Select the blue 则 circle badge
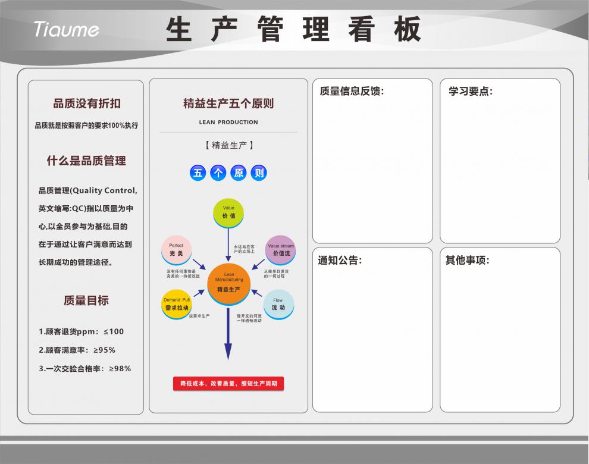589x464 pixels. click(x=259, y=173)
